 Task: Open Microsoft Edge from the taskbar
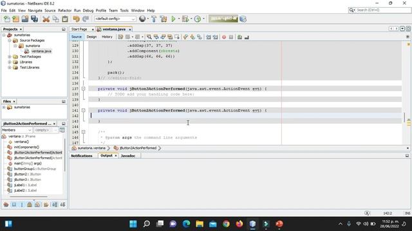186,224
